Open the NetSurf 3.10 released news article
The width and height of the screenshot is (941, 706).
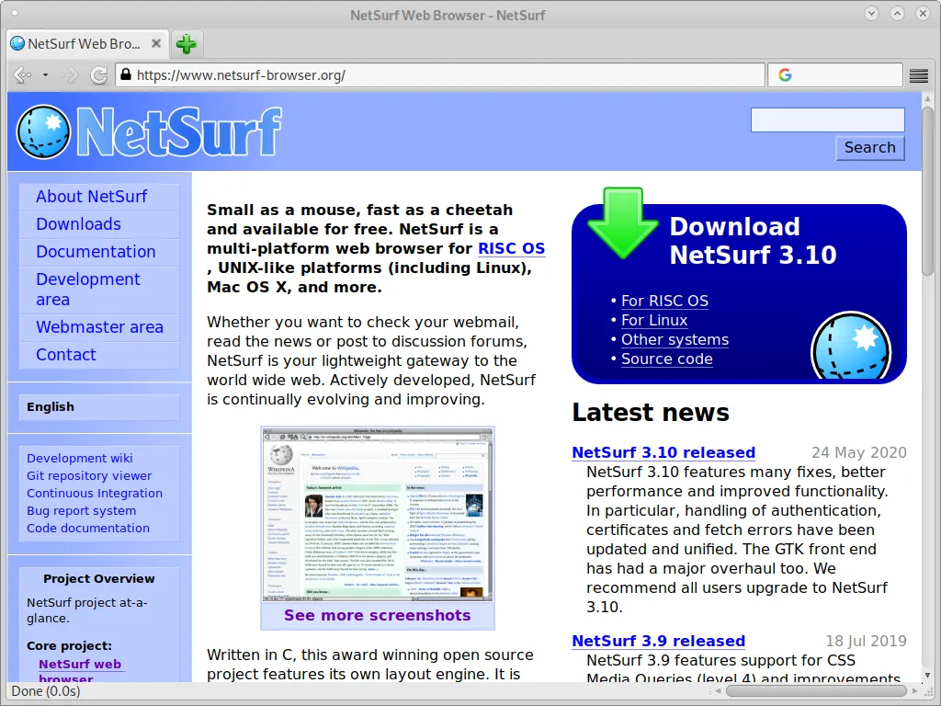663,452
